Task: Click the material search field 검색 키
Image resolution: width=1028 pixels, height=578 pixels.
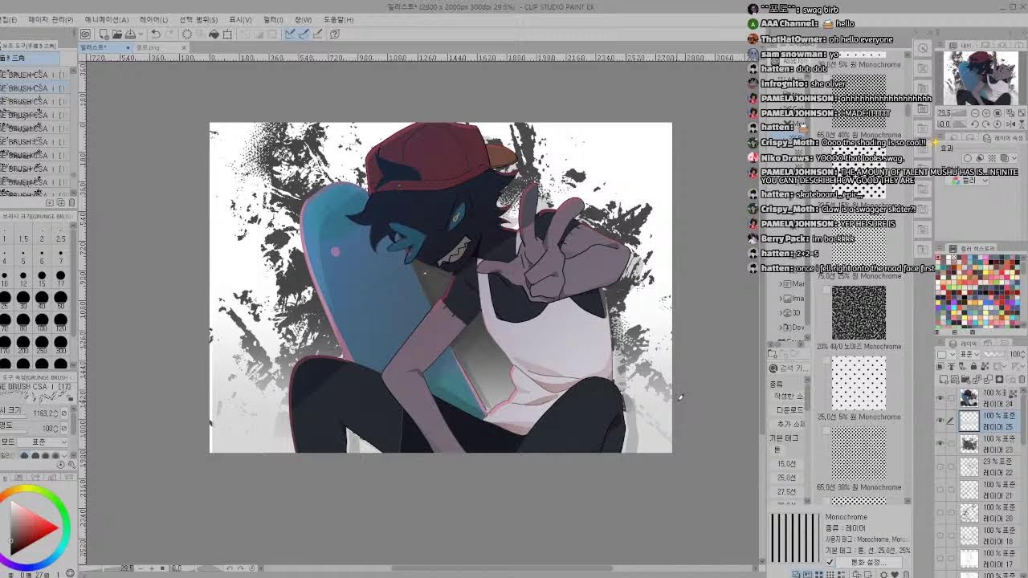Action: click(790, 368)
